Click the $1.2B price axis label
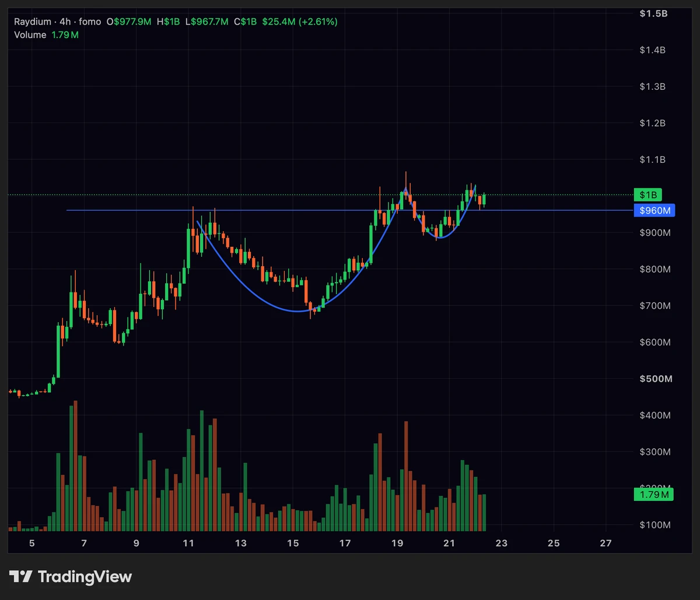 click(653, 123)
